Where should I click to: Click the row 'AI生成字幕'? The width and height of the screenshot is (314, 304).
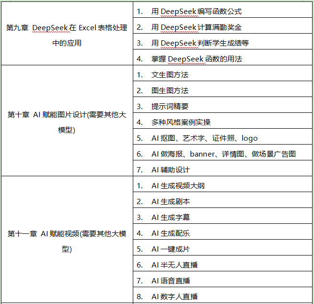(222, 216)
